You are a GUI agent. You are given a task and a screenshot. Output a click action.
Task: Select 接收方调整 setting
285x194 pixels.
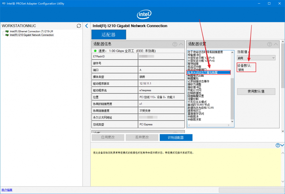194,84
